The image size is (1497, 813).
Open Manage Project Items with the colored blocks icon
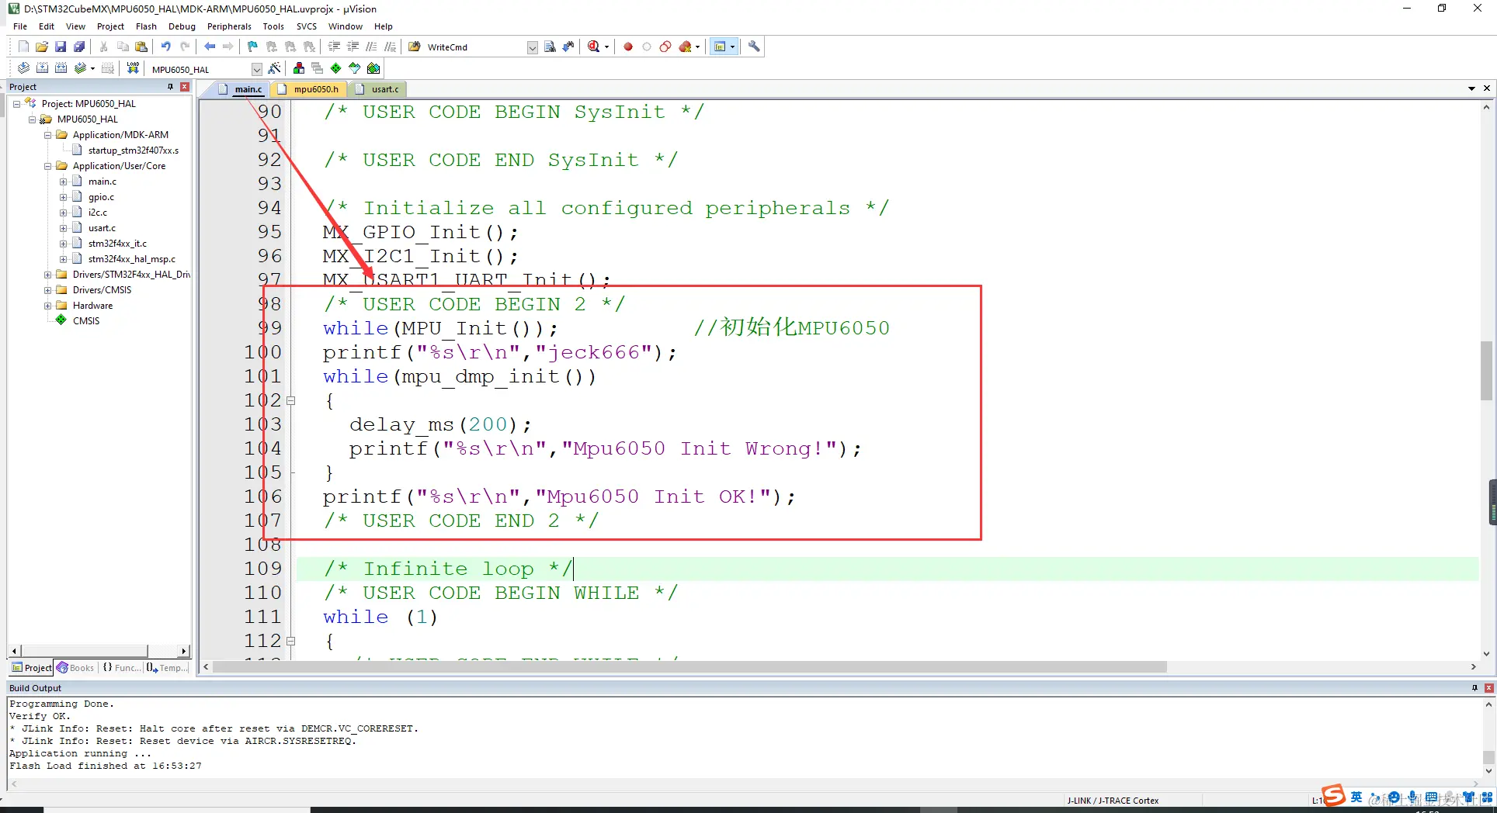299,68
